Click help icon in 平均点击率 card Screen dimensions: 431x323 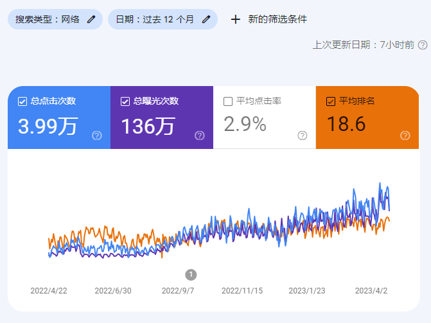[x=303, y=135]
